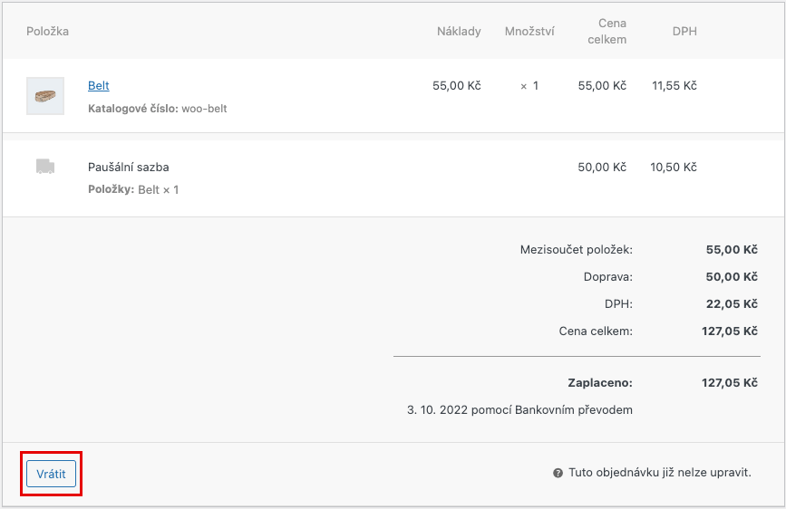This screenshot has width=786, height=509.
Task: Click the Vrátit refund button
Action: coord(51,474)
